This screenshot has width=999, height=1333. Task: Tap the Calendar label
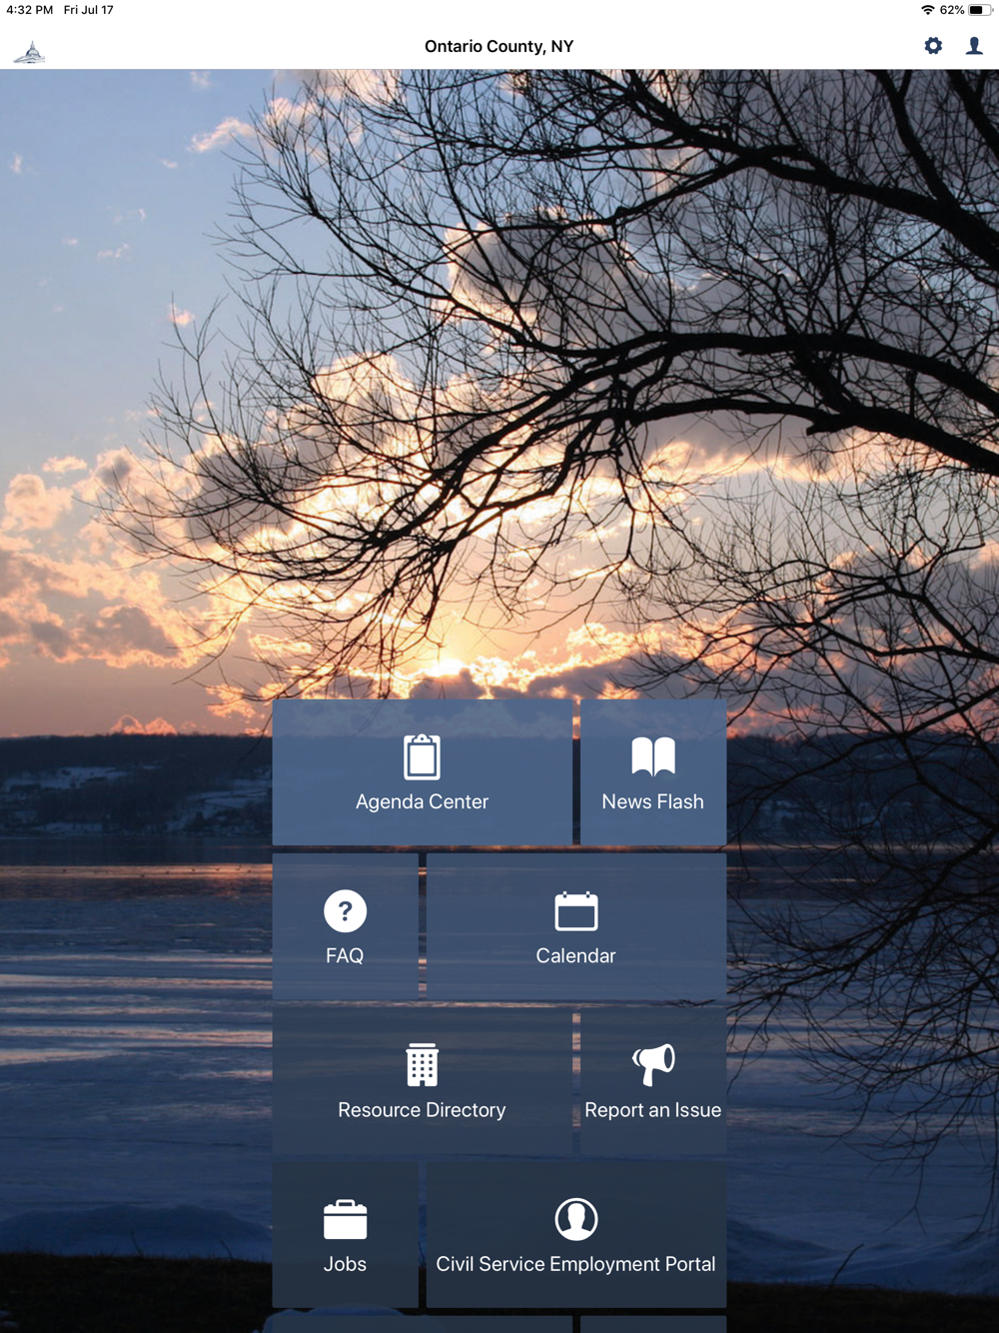click(575, 956)
